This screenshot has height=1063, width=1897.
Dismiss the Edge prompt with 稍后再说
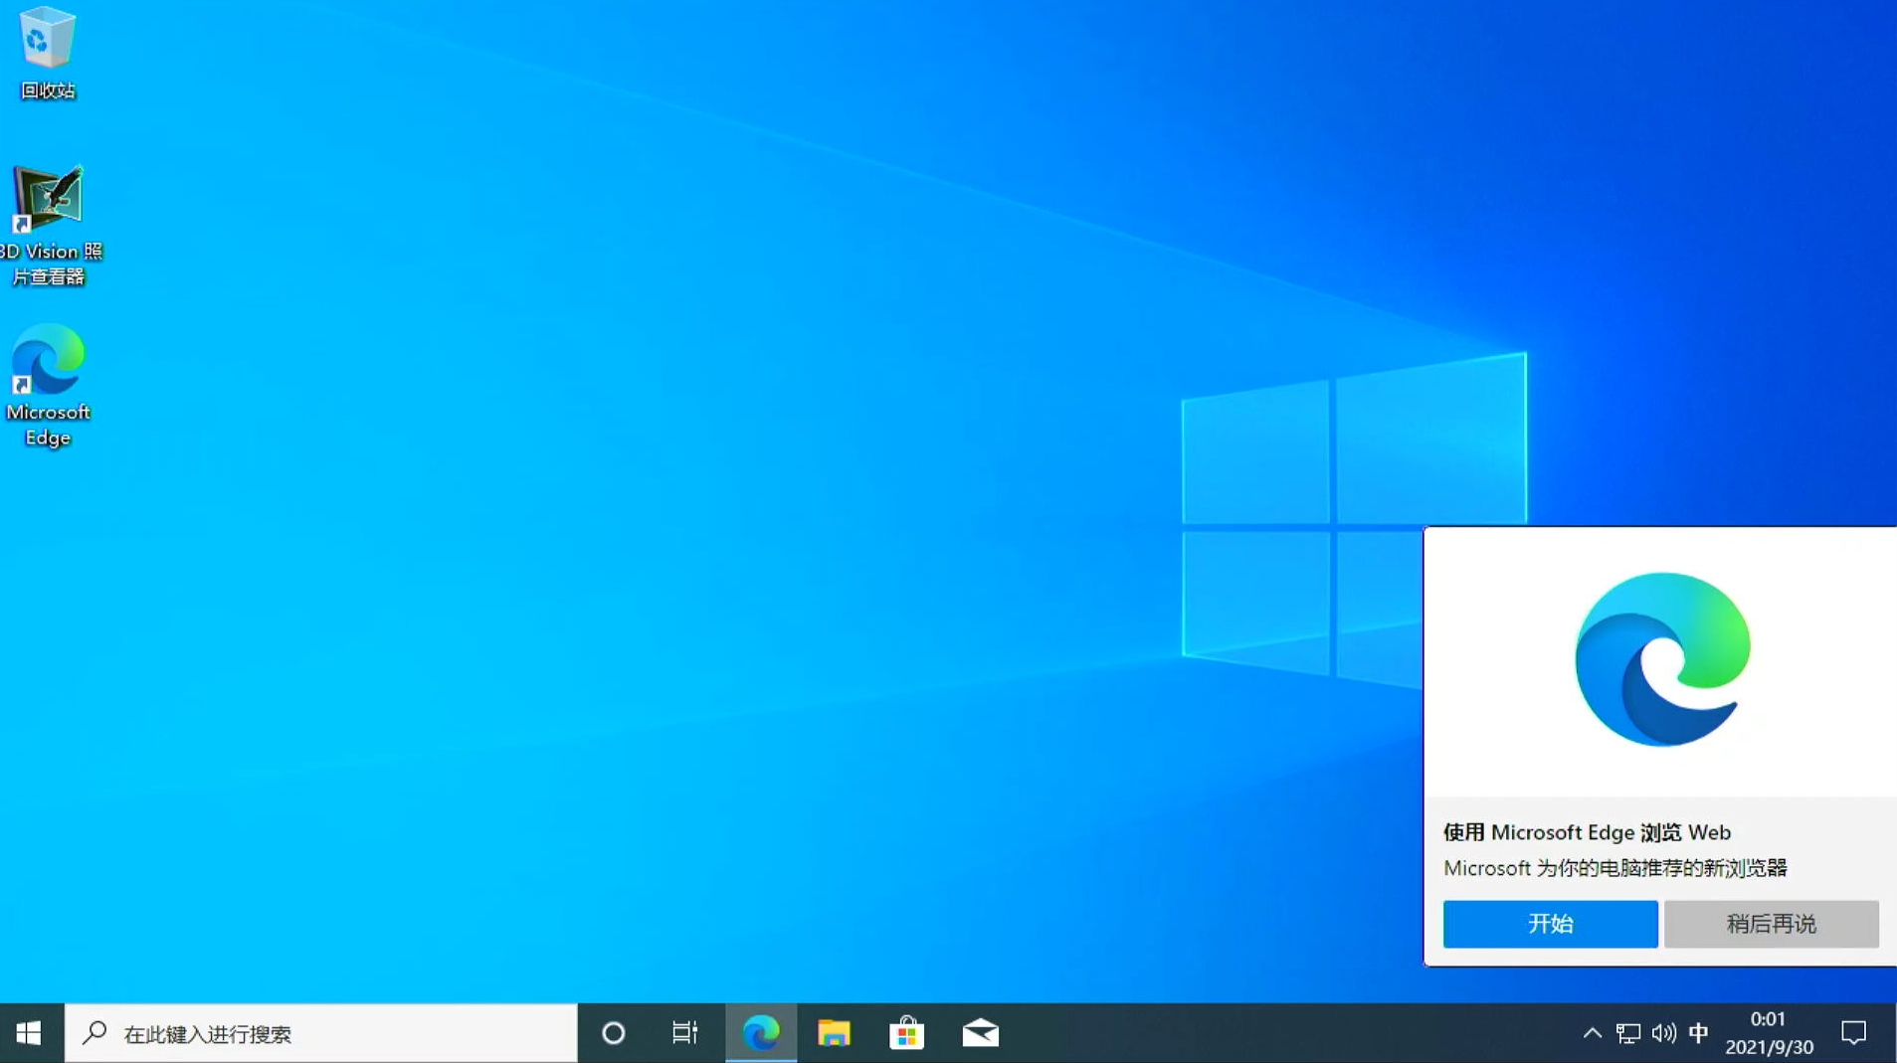(x=1770, y=924)
